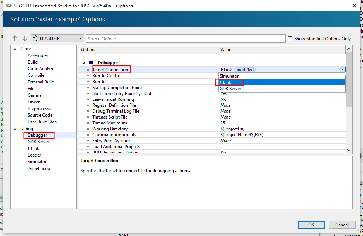Viewport: 363px width, 236px height.
Task: Click the up arrow navigation icon
Action: 14,38
